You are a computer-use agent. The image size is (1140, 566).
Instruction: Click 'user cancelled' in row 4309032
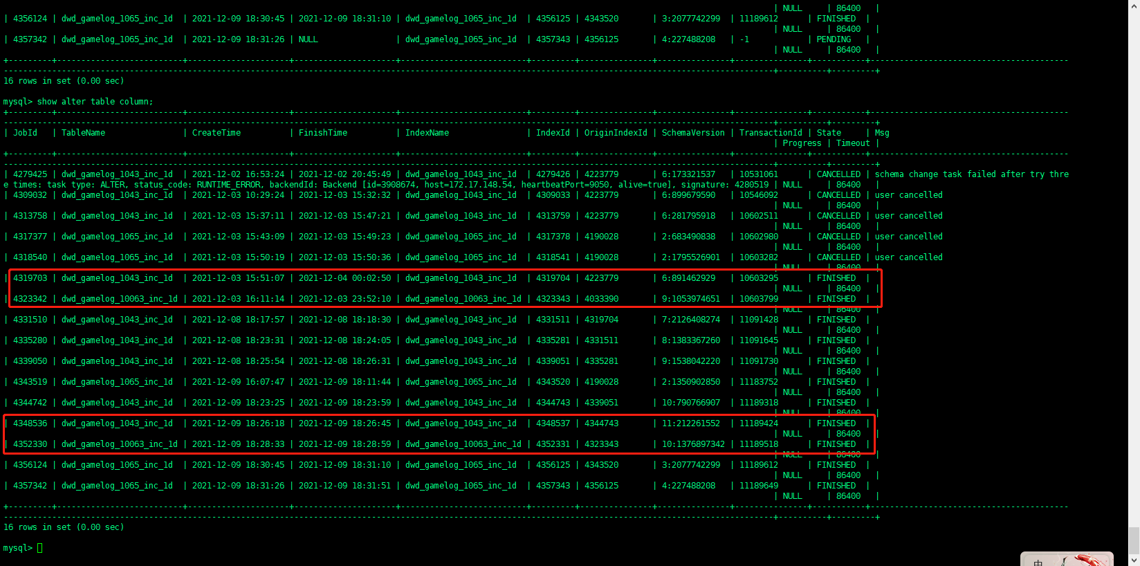click(x=908, y=195)
